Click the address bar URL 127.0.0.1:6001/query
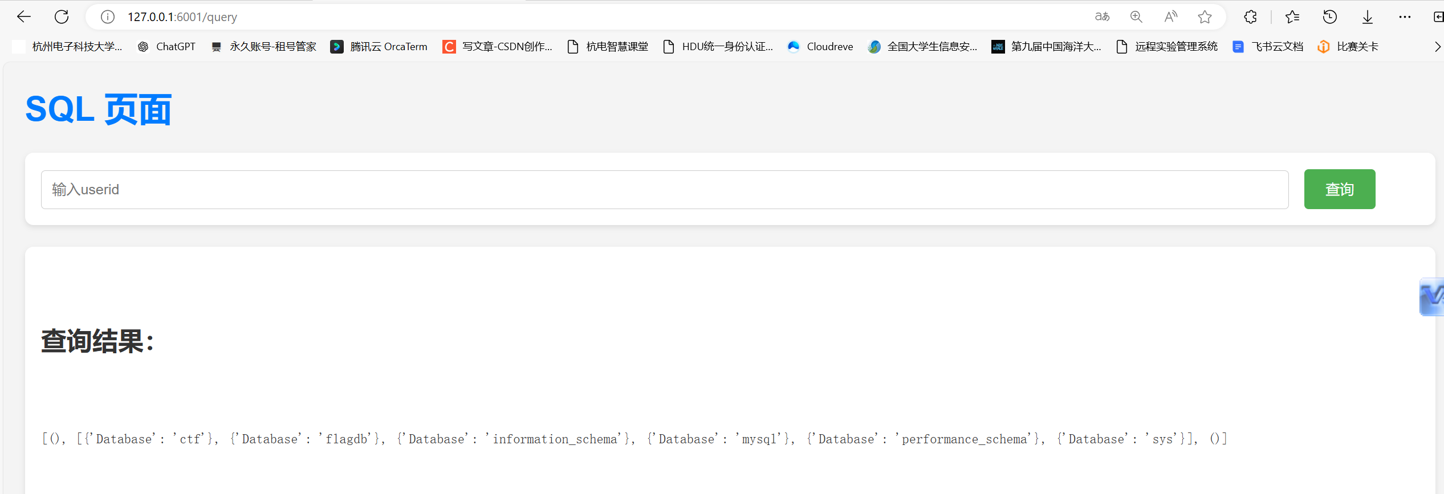The width and height of the screenshot is (1444, 494). pos(182,17)
